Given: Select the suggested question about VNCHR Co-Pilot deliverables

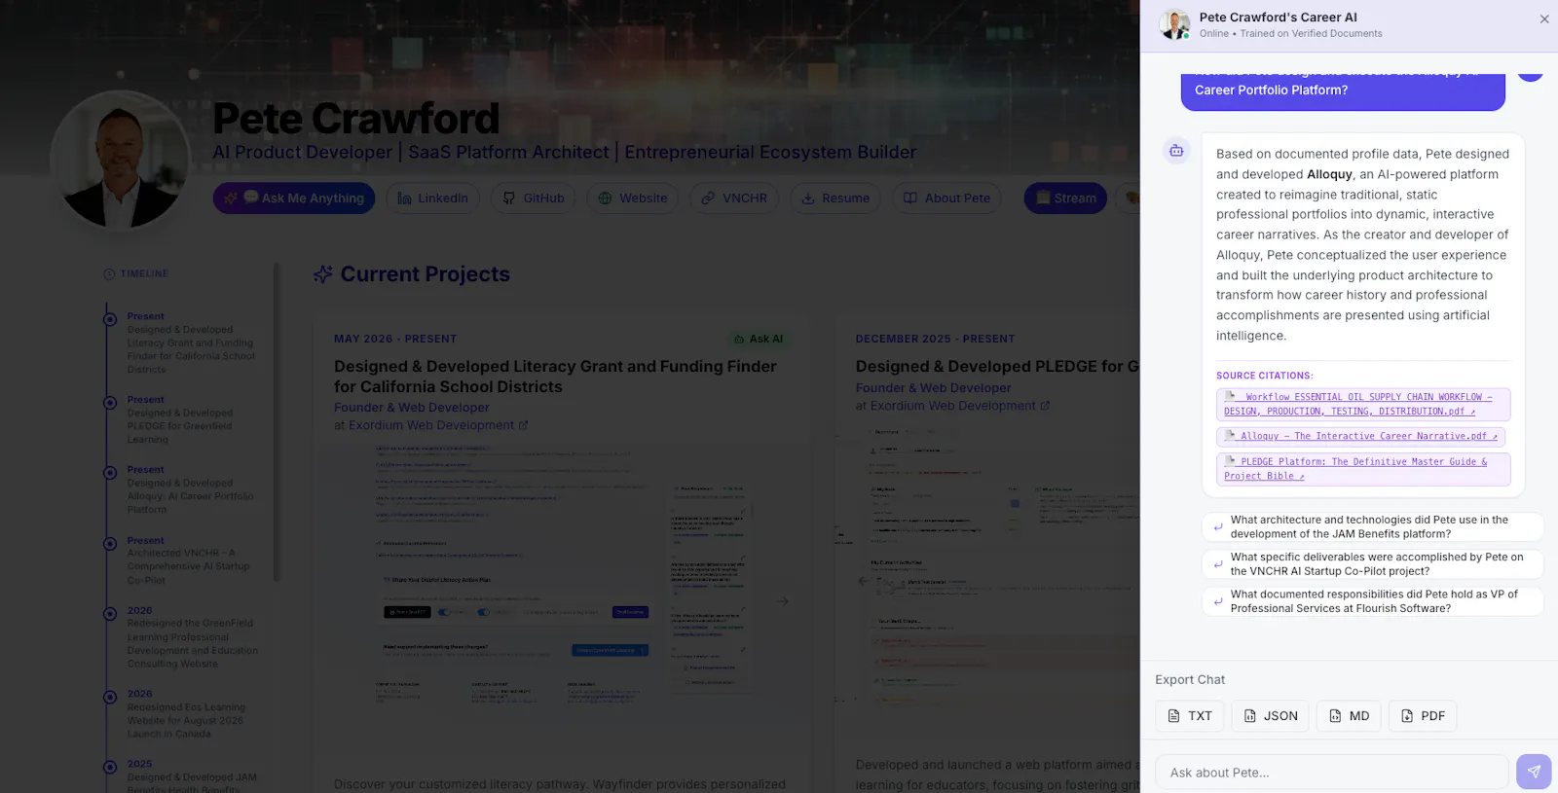Looking at the screenshot, I should coord(1373,564).
